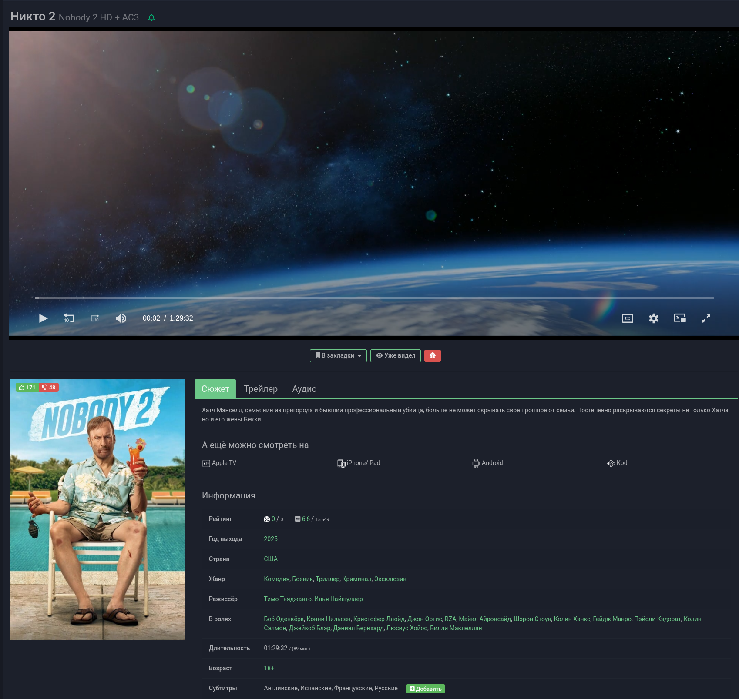The width and height of the screenshot is (739, 699).
Task: Rewind the video 10 seconds
Action: [x=69, y=318]
